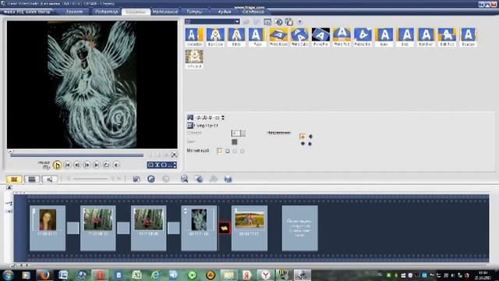The height and width of the screenshot is (281, 499).
Task: Select the woman portrait clip in storyboard
Action: point(48,228)
